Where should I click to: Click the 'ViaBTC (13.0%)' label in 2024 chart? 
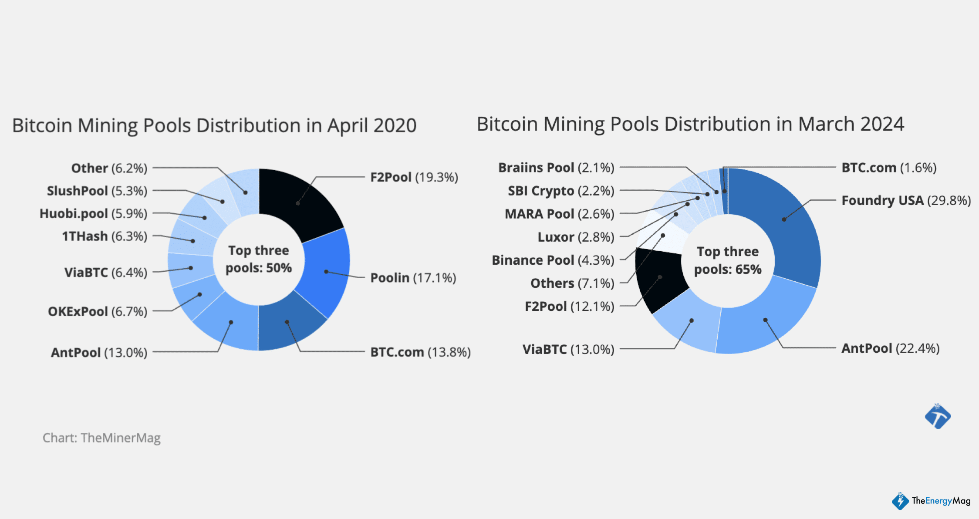pyautogui.click(x=568, y=349)
